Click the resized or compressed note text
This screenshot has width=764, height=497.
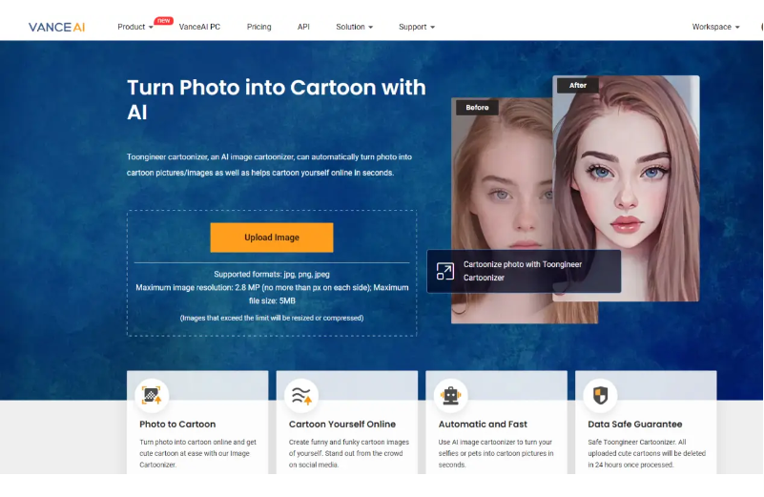coord(272,318)
